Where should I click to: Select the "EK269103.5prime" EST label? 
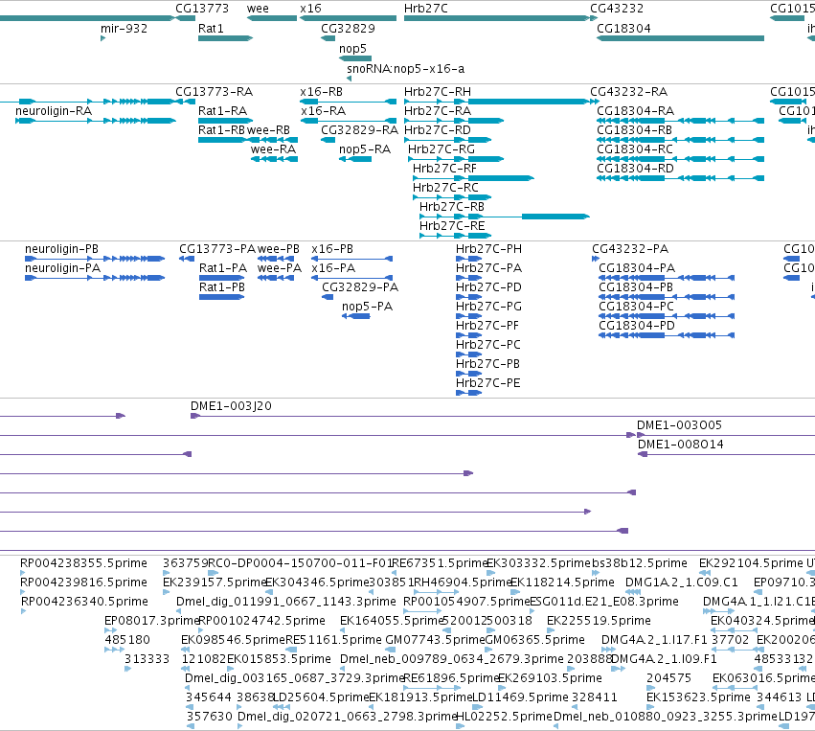pos(550,678)
